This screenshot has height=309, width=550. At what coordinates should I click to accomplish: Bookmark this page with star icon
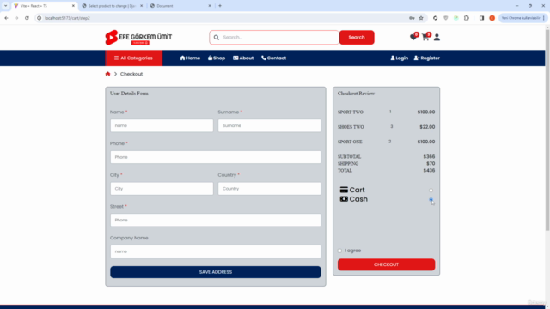pos(421,18)
